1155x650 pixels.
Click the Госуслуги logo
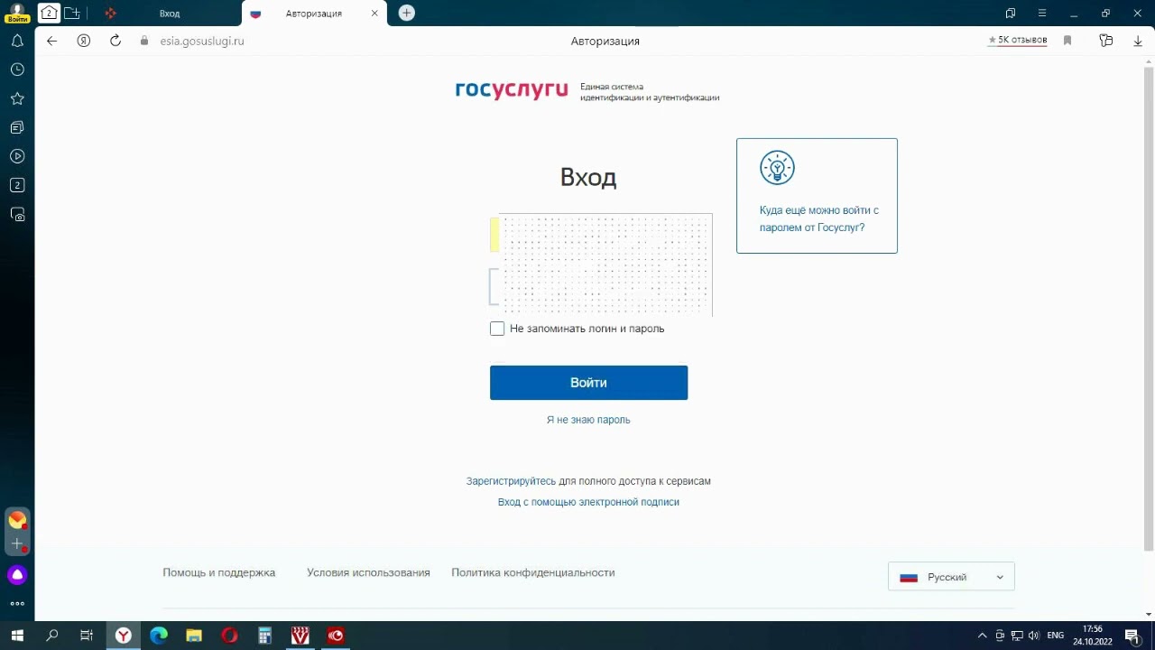[512, 89]
